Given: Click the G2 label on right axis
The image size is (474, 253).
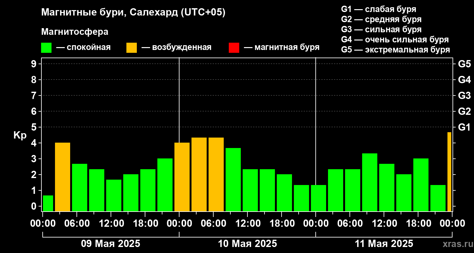Looking at the screenshot, I should (x=464, y=112).
